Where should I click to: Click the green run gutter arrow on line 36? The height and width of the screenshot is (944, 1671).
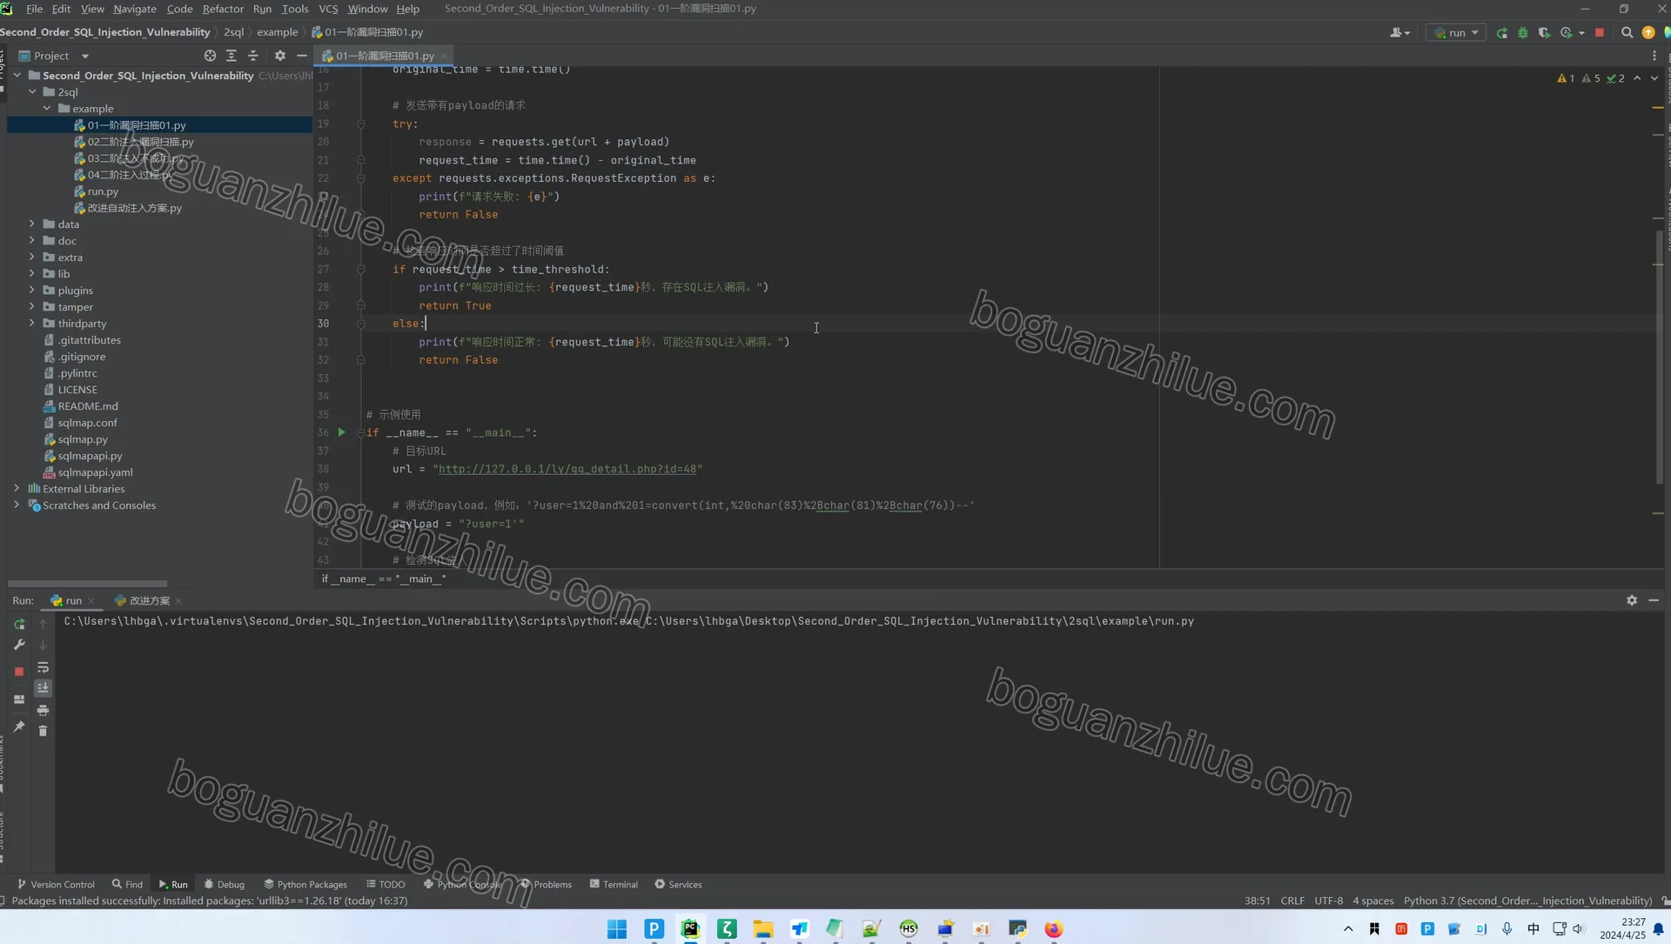(341, 432)
